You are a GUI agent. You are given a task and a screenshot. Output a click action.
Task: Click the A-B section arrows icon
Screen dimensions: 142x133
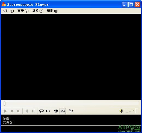48,111
